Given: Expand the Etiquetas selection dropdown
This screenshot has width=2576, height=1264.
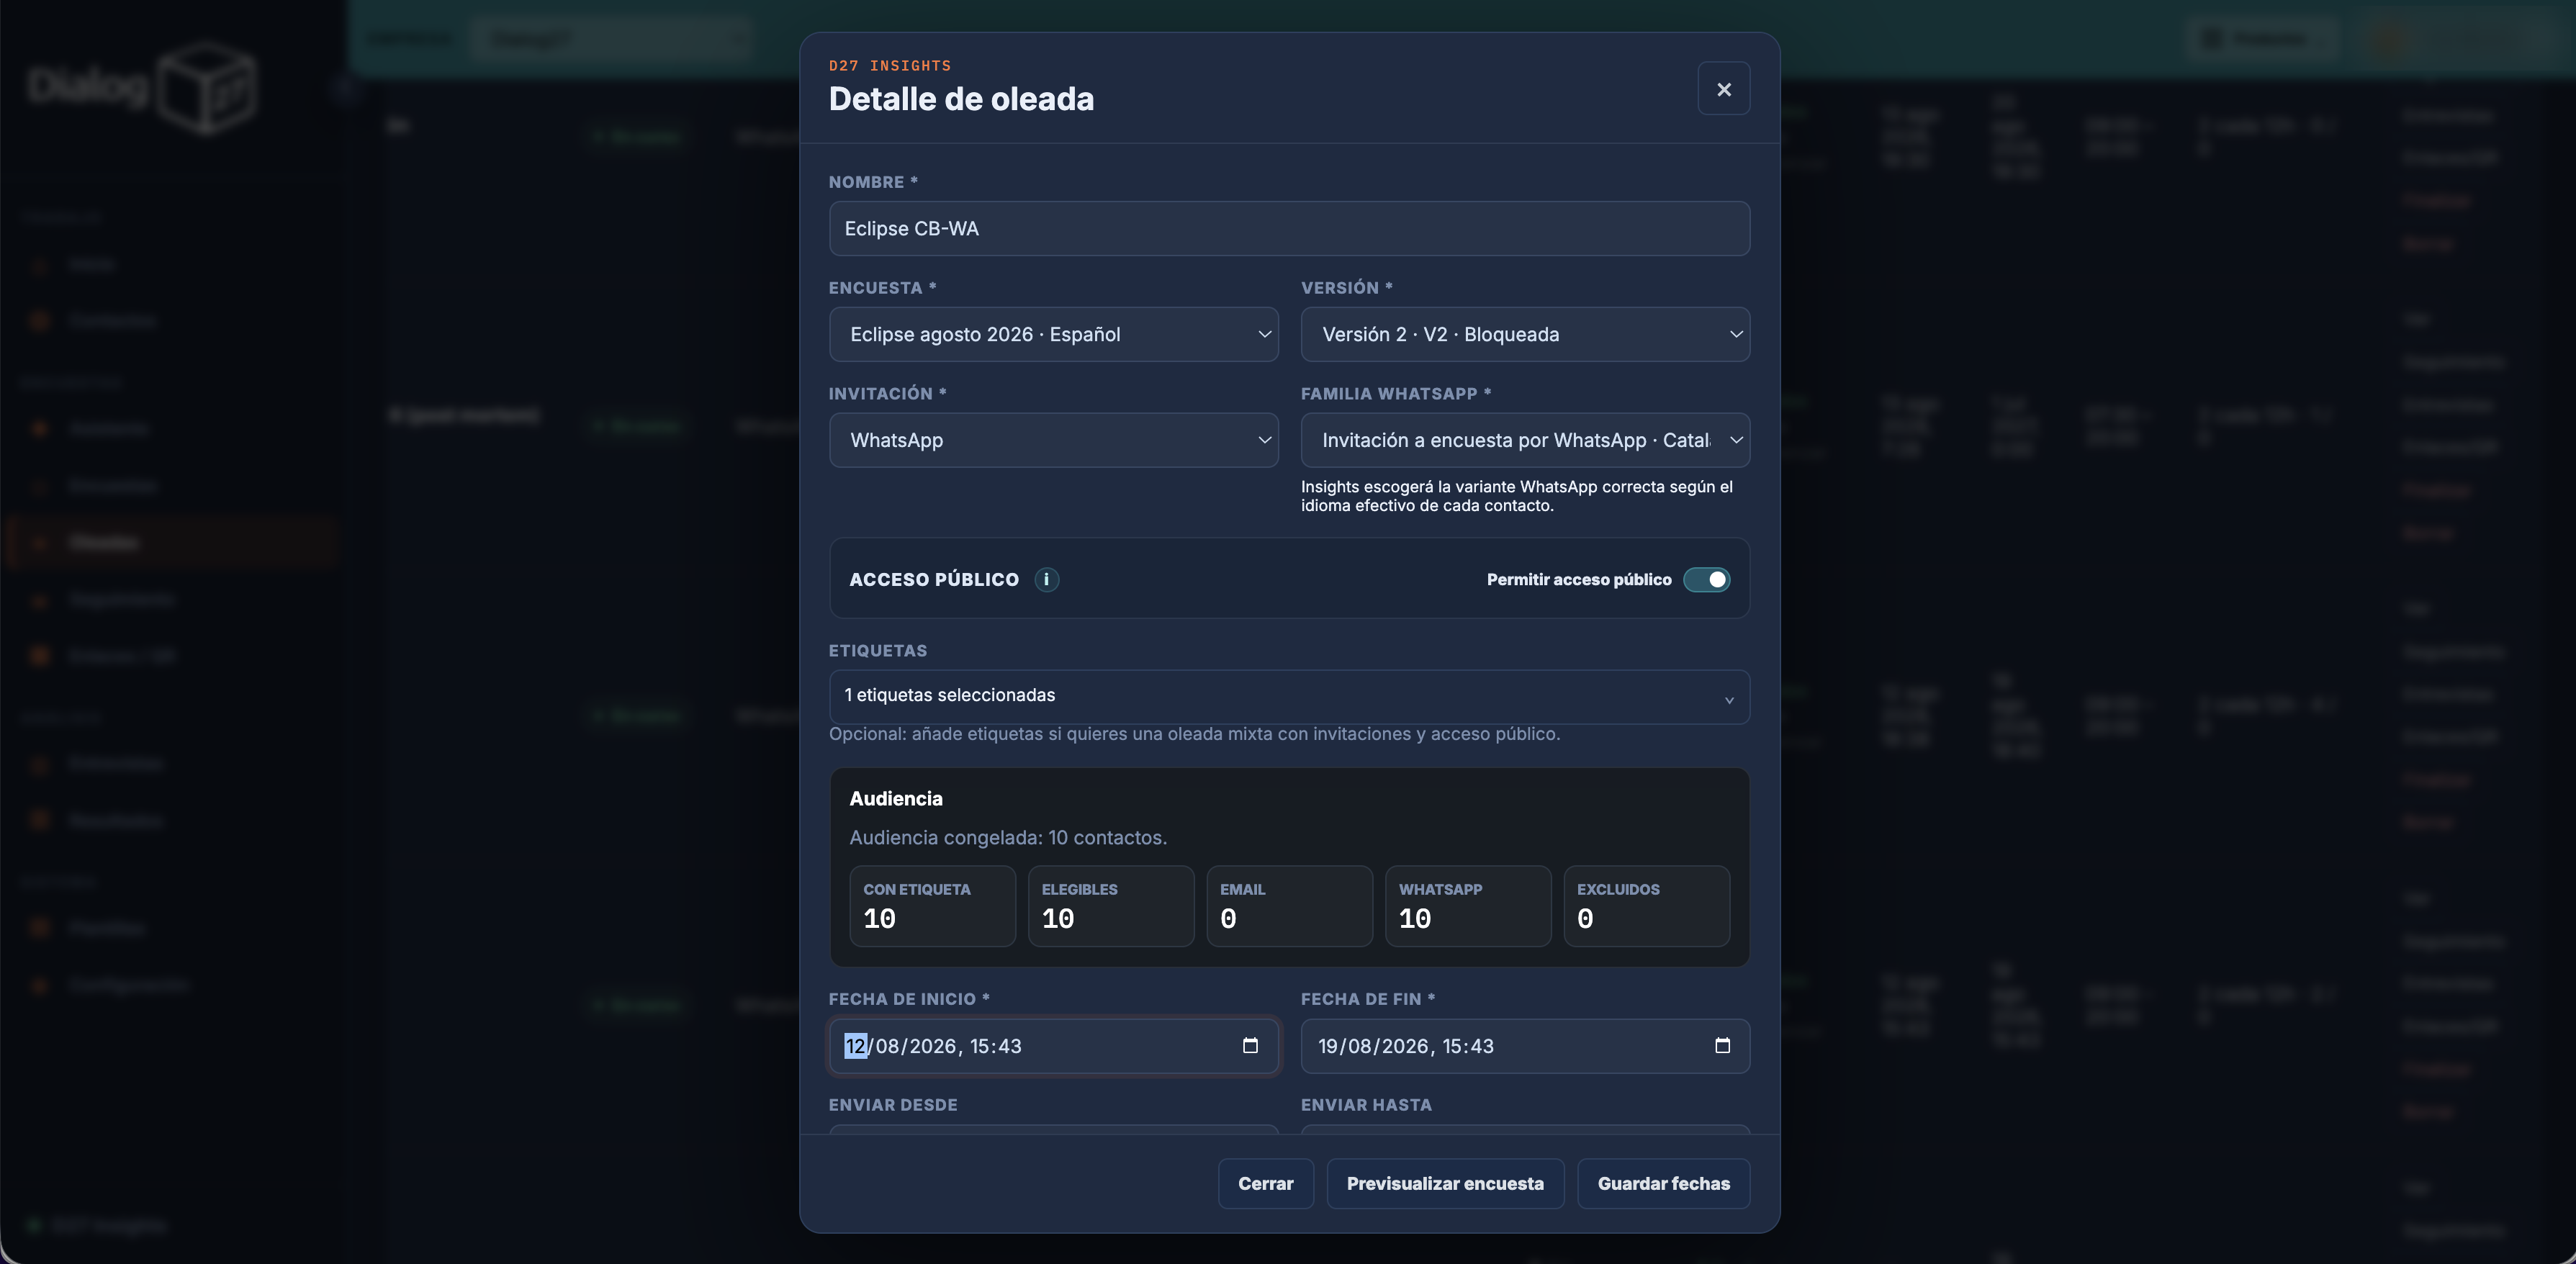Looking at the screenshot, I should [x=1289, y=696].
